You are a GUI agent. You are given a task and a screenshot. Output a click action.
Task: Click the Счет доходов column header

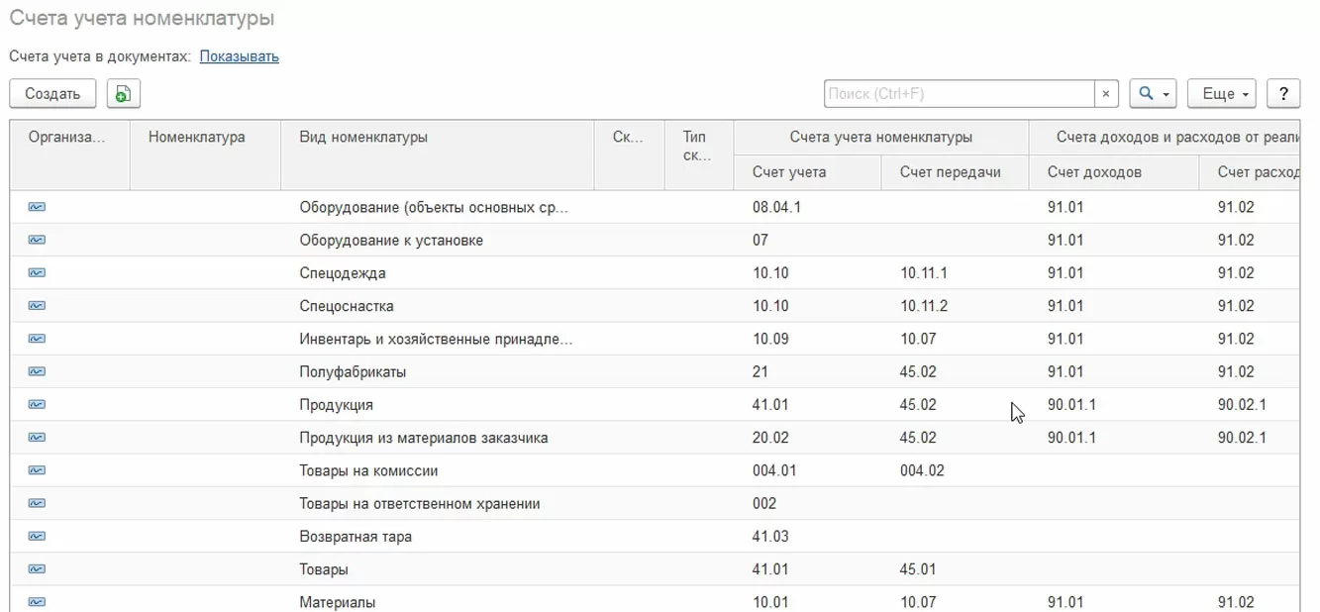pyautogui.click(x=1094, y=172)
